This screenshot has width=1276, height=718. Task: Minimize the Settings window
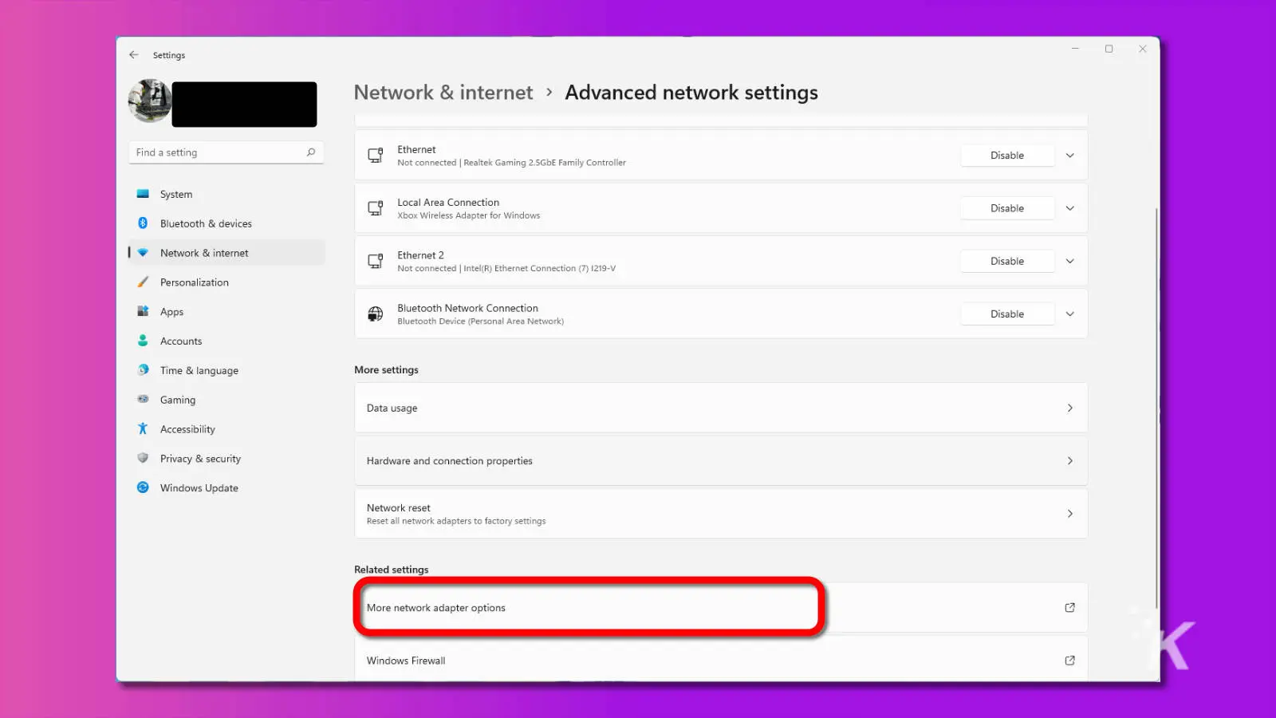[x=1075, y=49]
